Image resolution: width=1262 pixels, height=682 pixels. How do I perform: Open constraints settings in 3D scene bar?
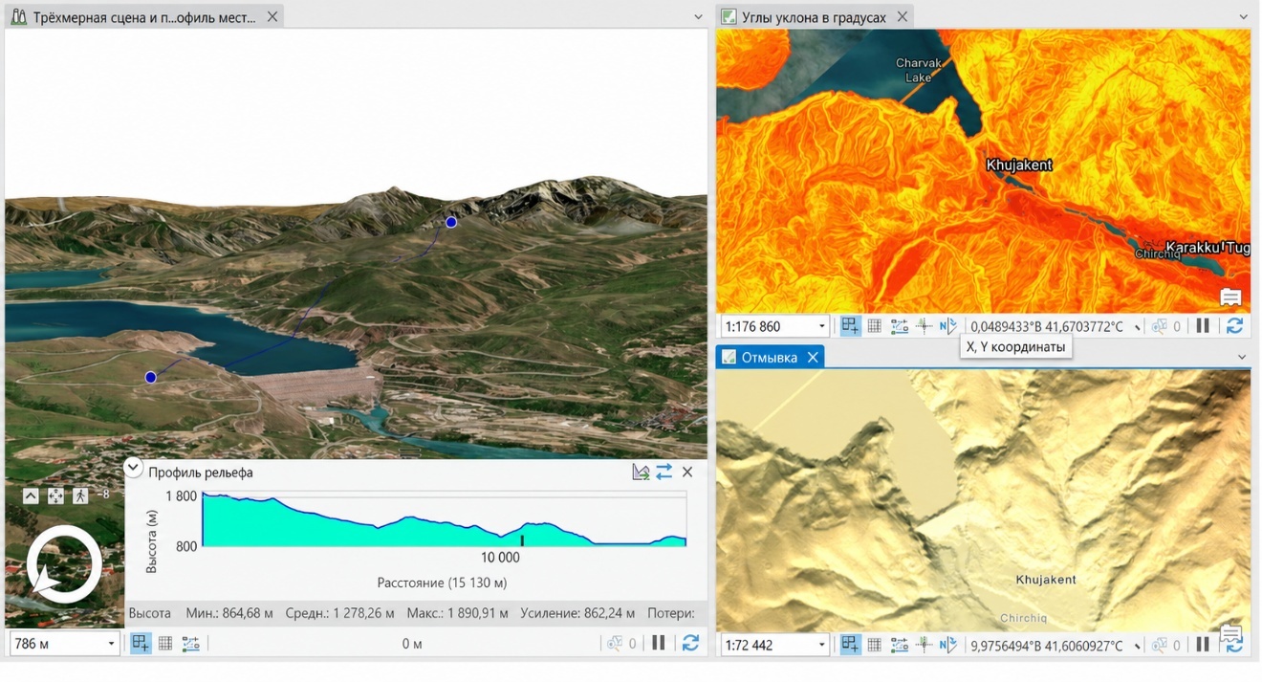pos(191,644)
